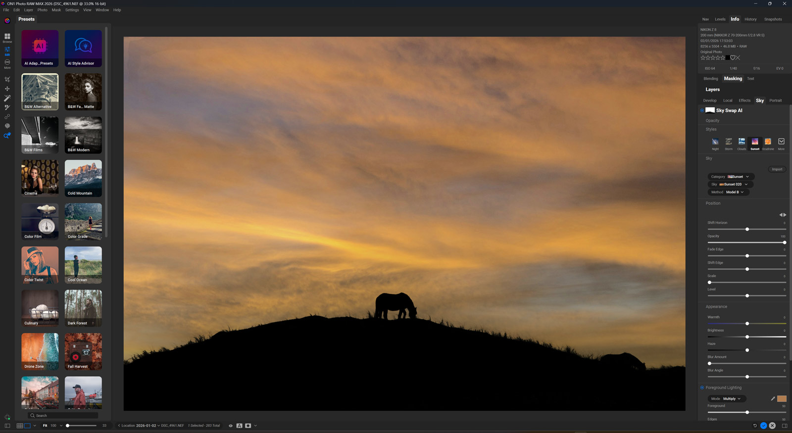Pick the Night sky style
The image size is (792, 433).
point(715,144)
